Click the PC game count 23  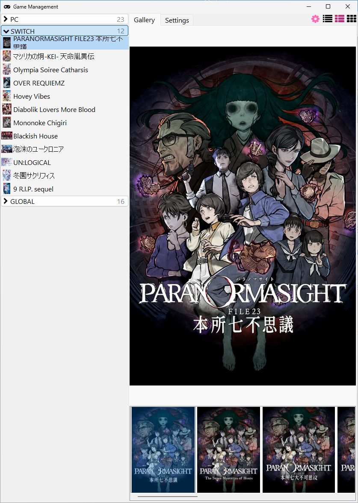coord(121,20)
